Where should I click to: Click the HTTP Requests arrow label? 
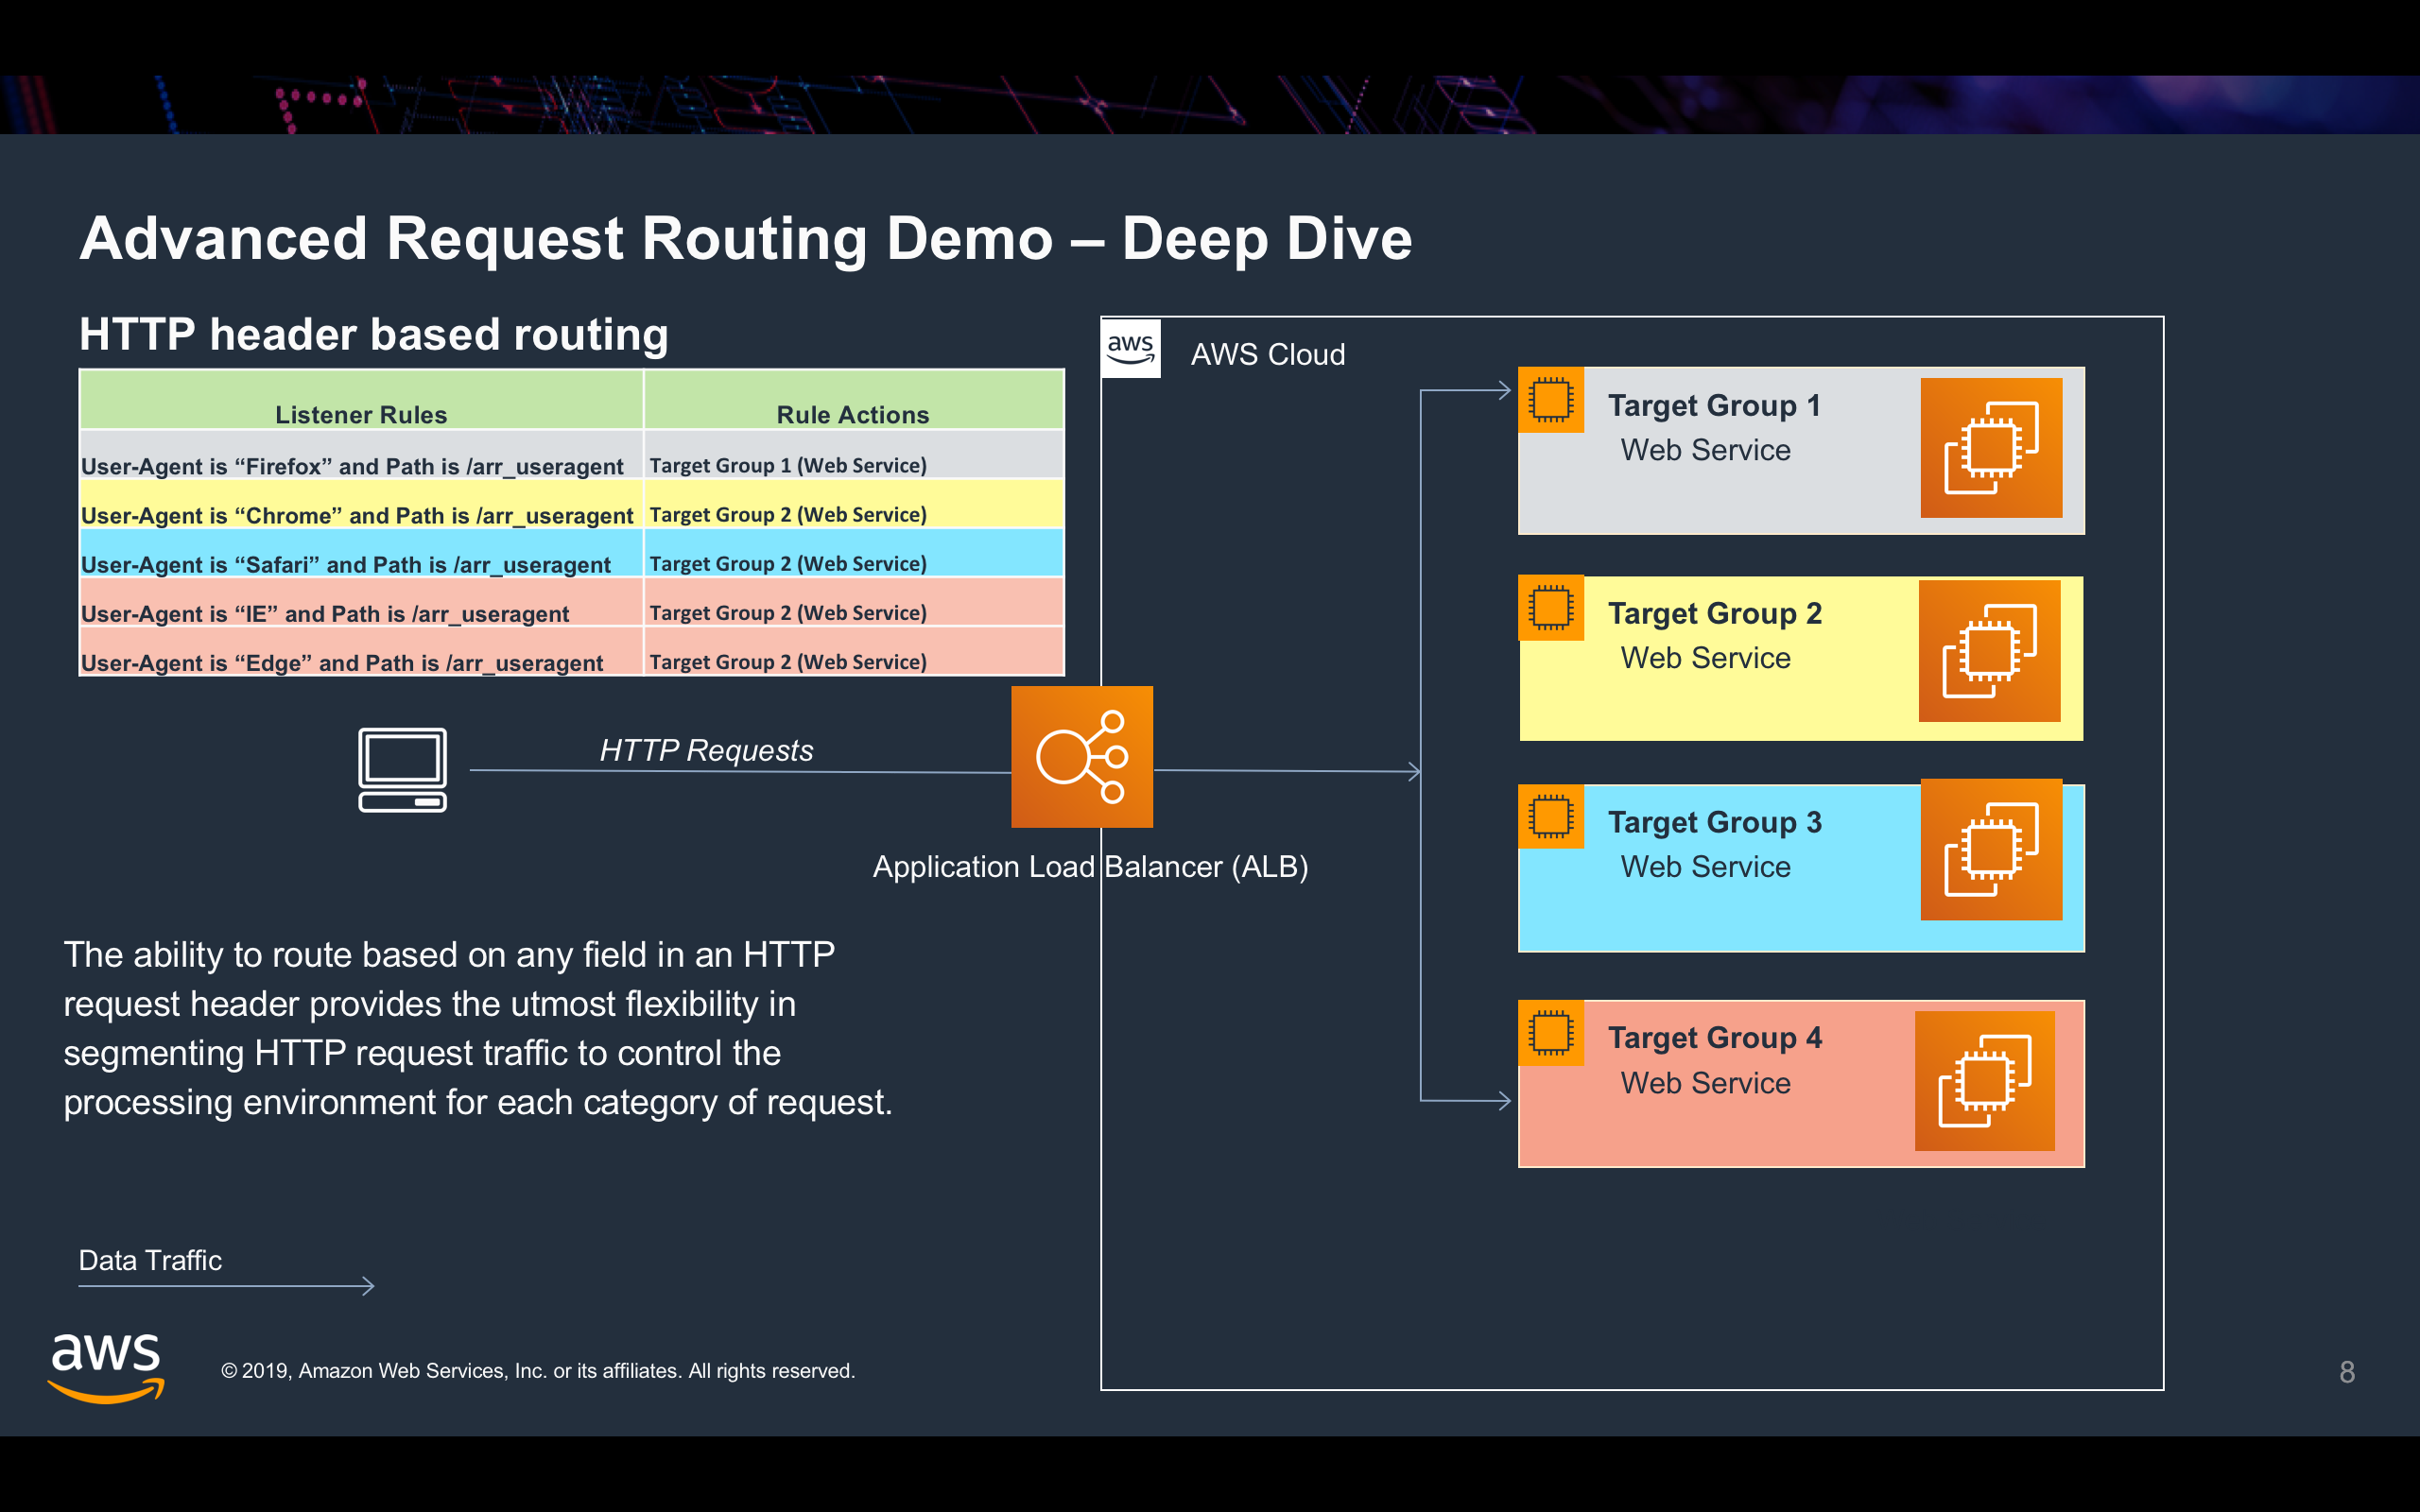[705, 749]
